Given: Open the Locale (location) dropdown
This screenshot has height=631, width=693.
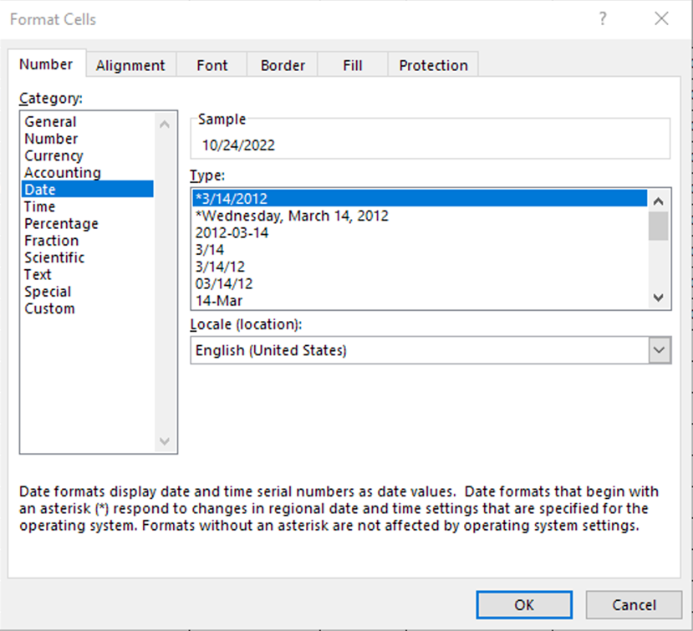Looking at the screenshot, I should [x=660, y=350].
